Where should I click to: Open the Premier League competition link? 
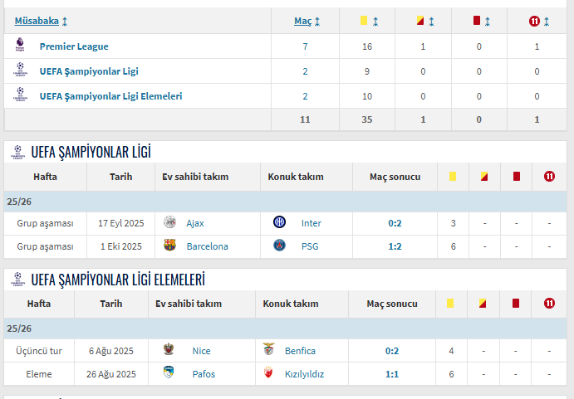point(74,46)
